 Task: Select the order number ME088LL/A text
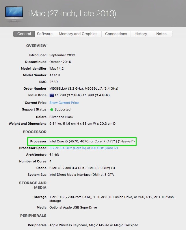click(x=84, y=88)
